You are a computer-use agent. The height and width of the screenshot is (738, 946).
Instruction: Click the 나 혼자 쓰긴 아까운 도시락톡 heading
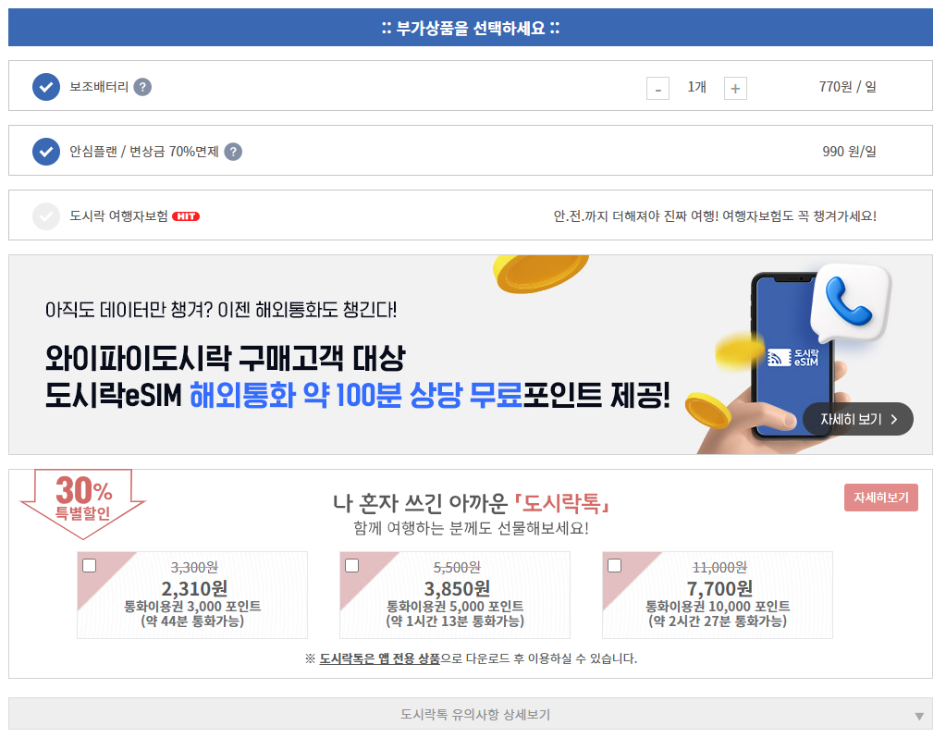tap(472, 503)
